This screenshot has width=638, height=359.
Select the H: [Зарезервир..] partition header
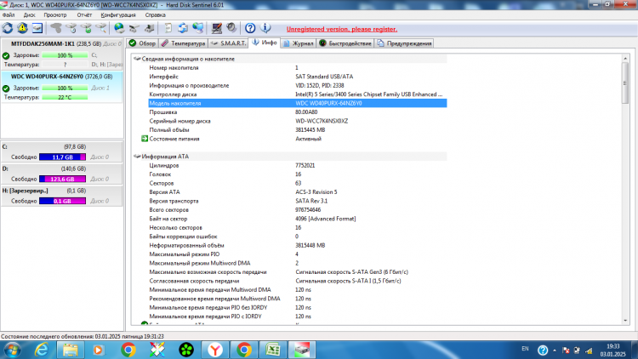pyautogui.click(x=62, y=191)
